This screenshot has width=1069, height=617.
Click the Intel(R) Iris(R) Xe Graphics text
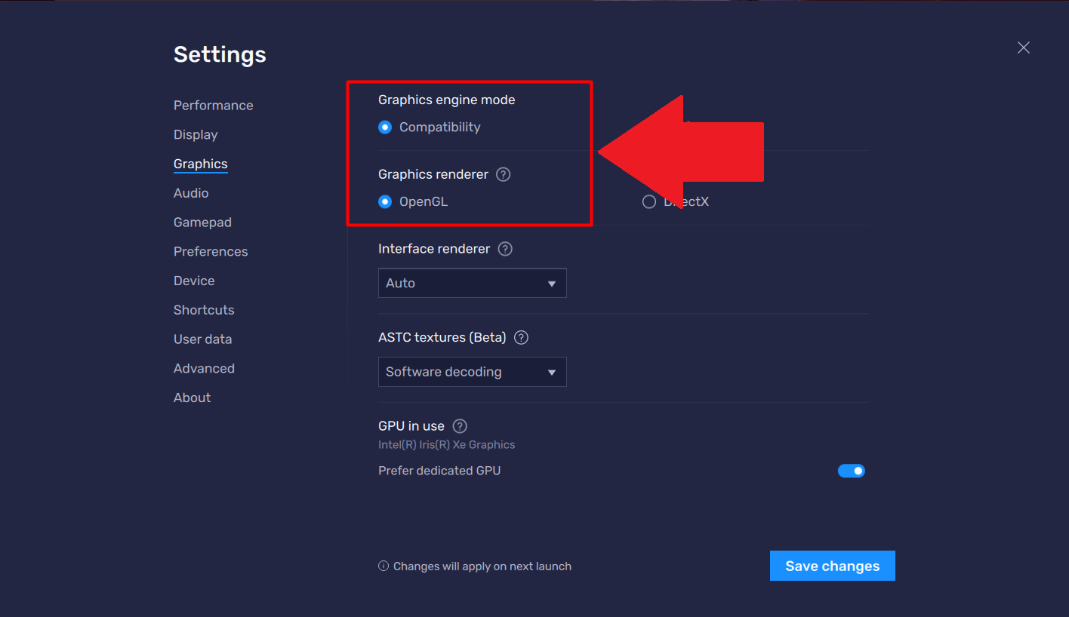coord(446,445)
